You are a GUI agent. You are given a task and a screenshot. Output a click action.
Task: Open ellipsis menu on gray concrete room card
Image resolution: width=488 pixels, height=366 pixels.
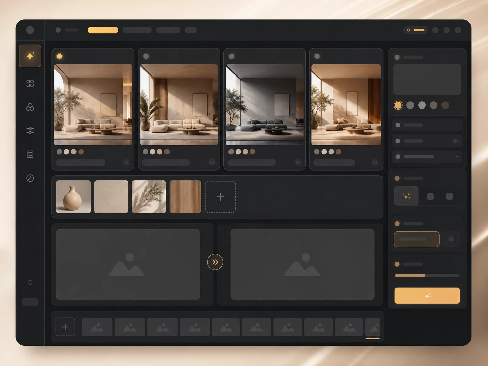298,162
